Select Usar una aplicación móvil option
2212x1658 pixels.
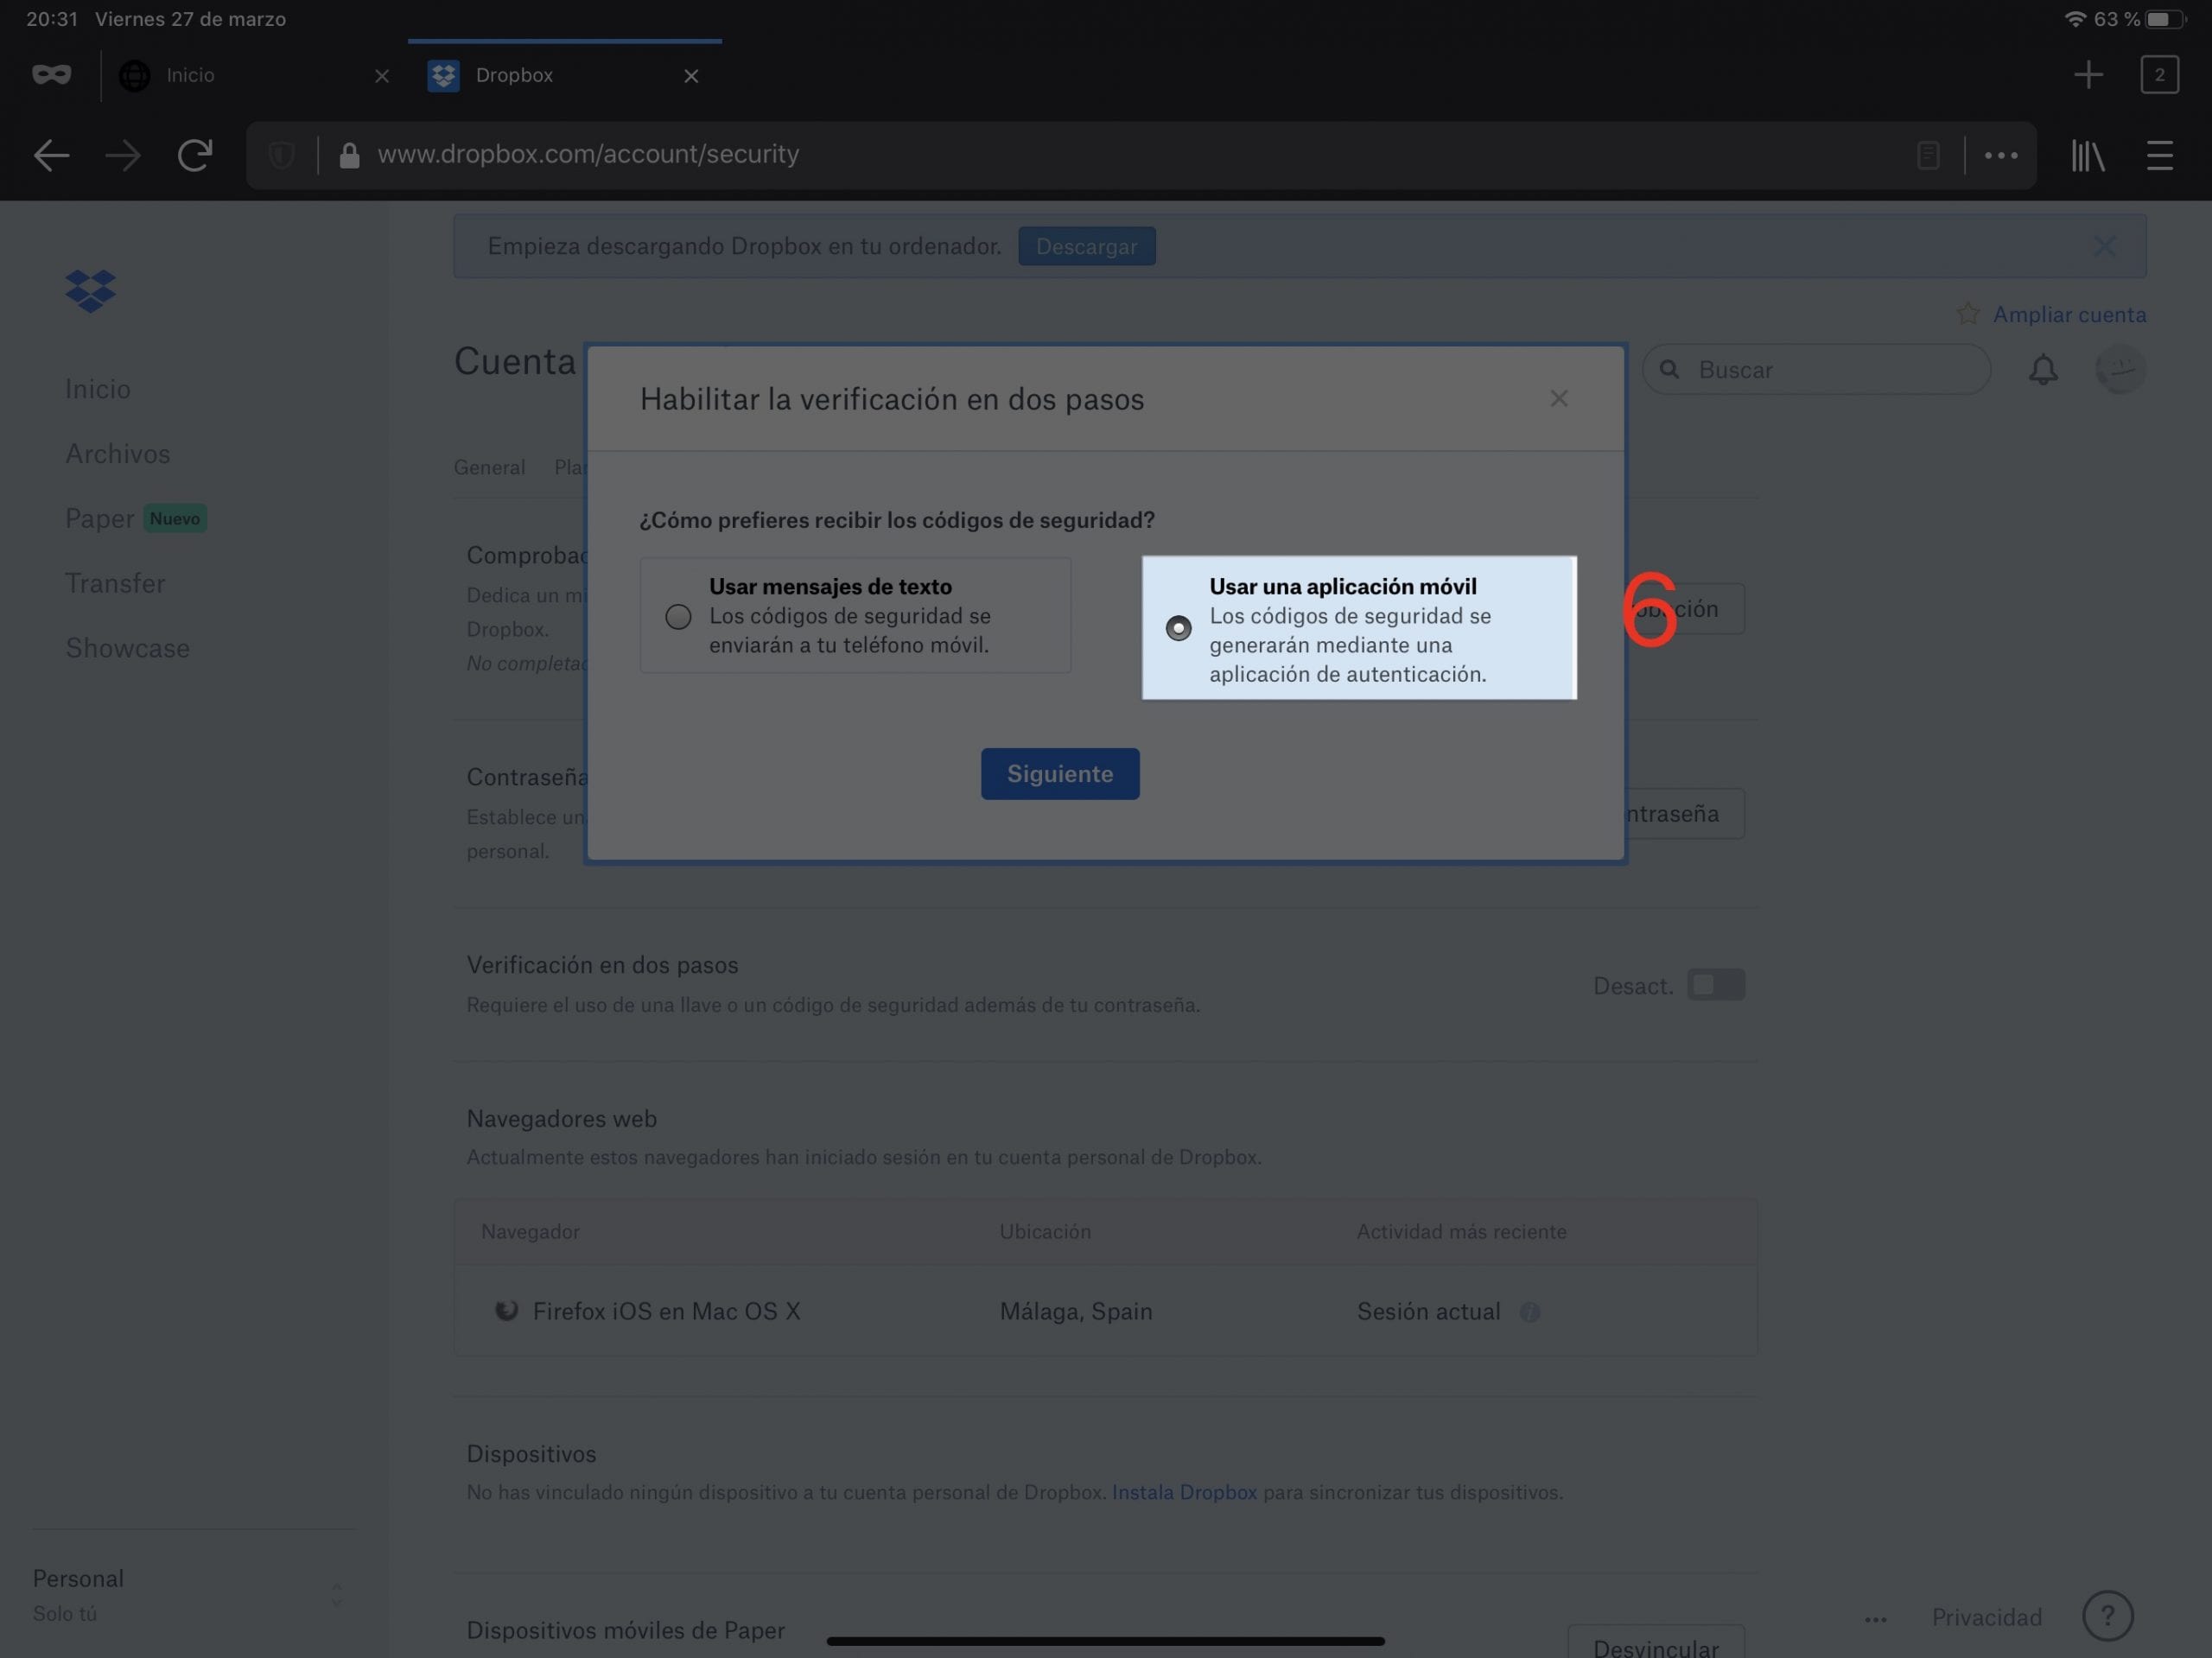pos(1178,628)
